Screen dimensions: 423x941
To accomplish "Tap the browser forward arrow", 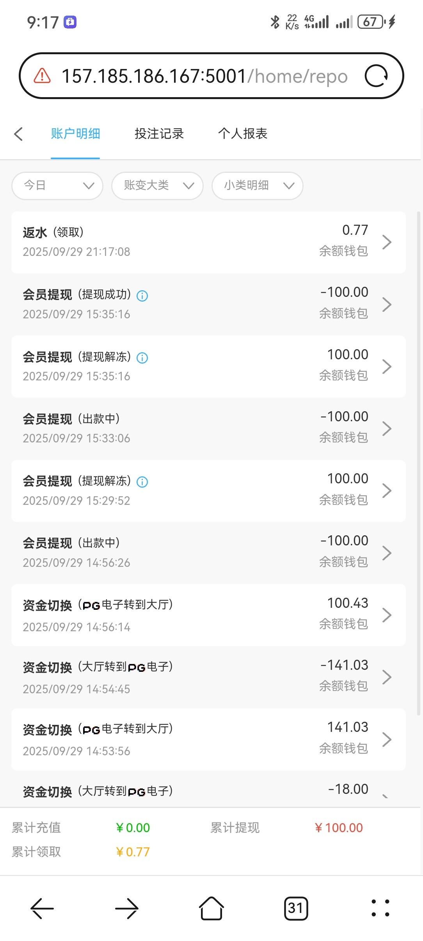I will [127, 909].
